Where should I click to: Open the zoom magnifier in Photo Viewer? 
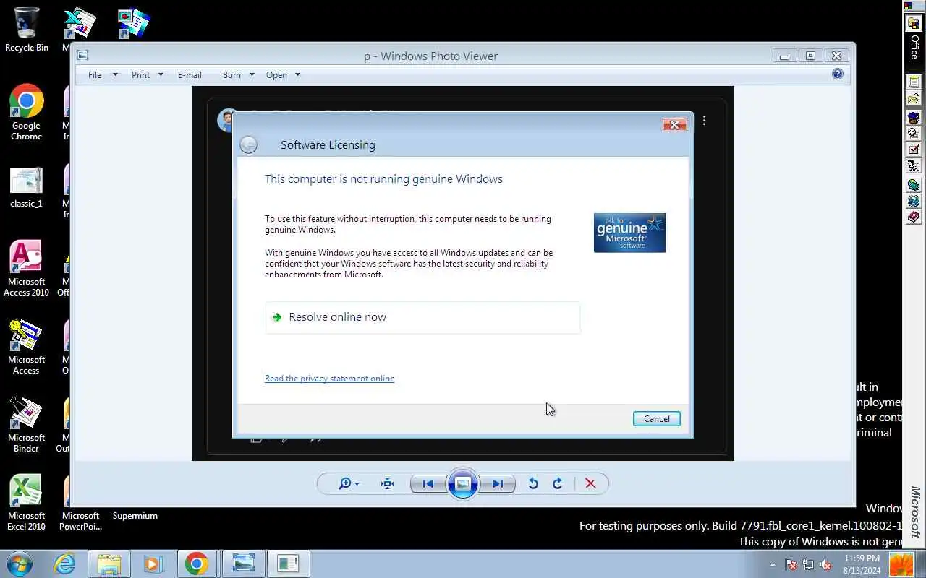(345, 483)
